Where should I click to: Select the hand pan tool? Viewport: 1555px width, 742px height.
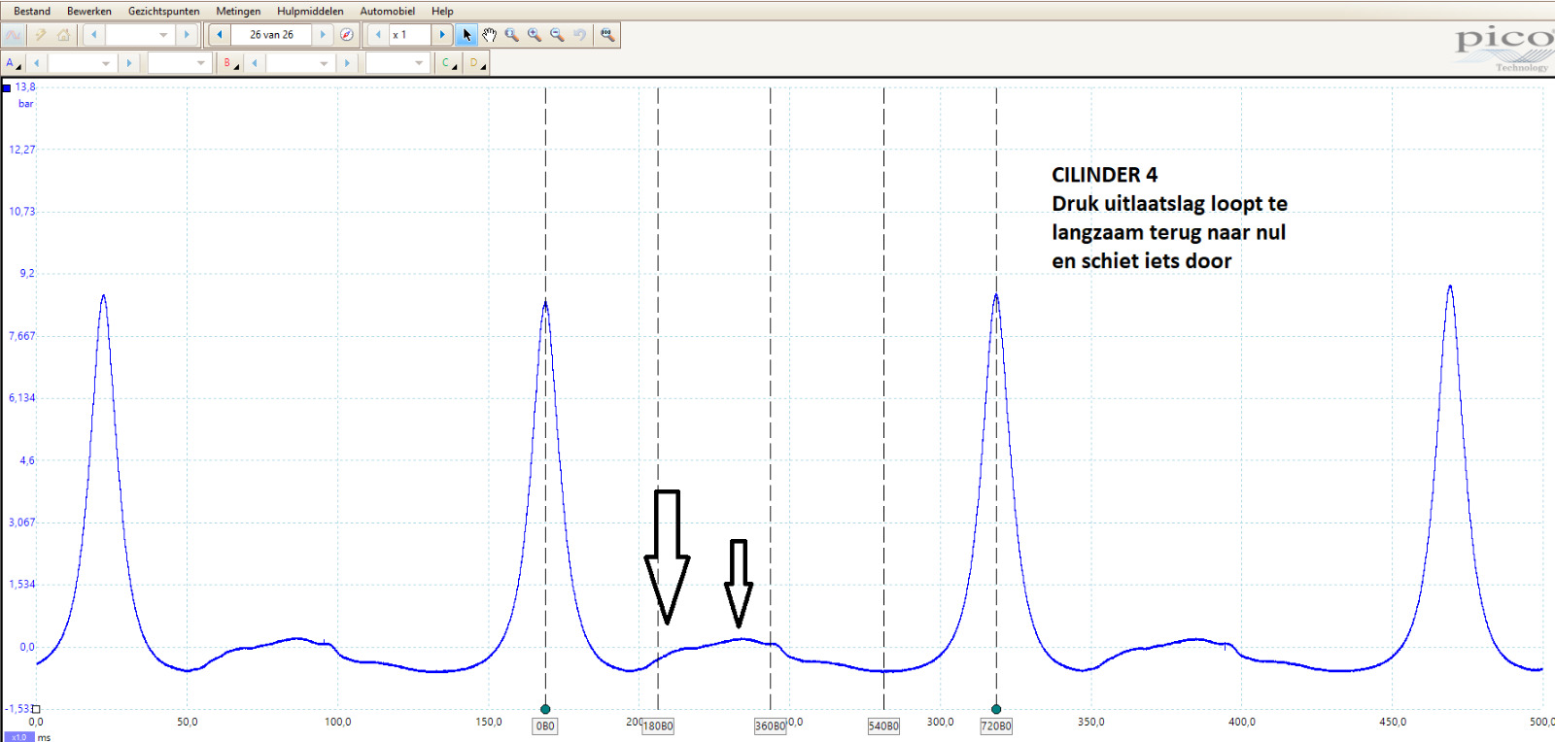[x=489, y=35]
